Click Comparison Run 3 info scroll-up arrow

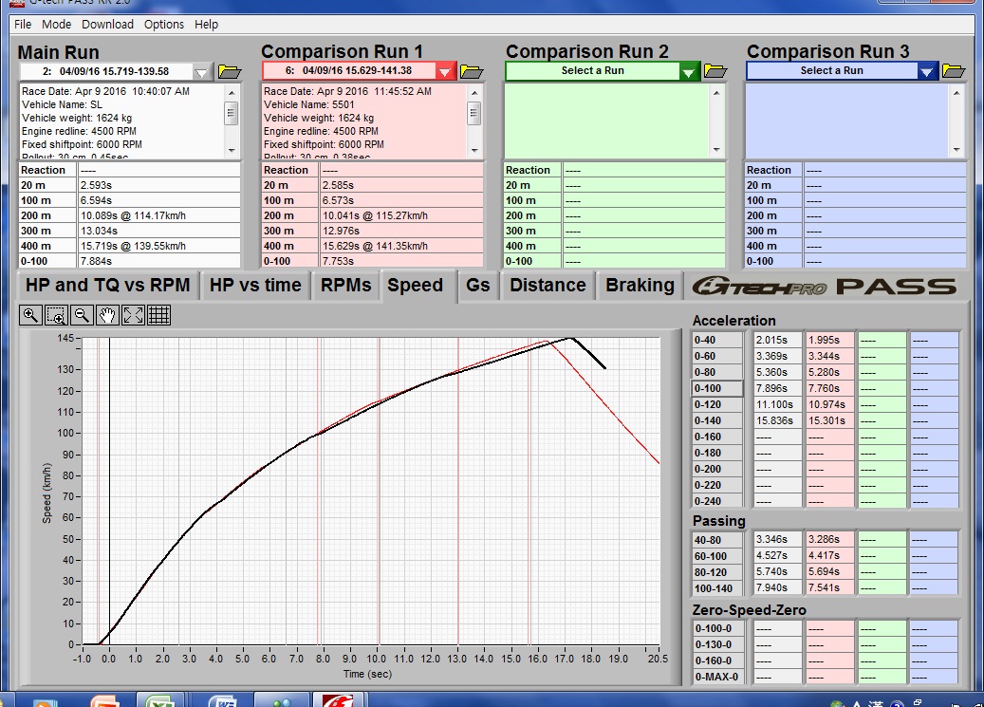click(956, 93)
